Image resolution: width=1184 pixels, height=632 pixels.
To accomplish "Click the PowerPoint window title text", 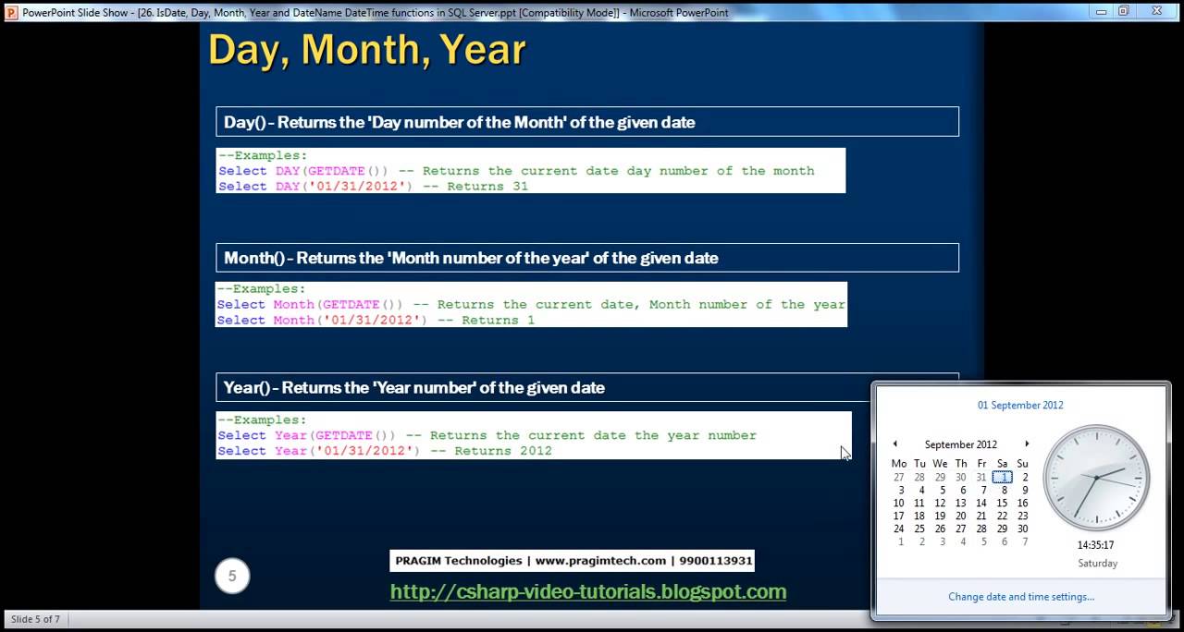I will pyautogui.click(x=376, y=13).
